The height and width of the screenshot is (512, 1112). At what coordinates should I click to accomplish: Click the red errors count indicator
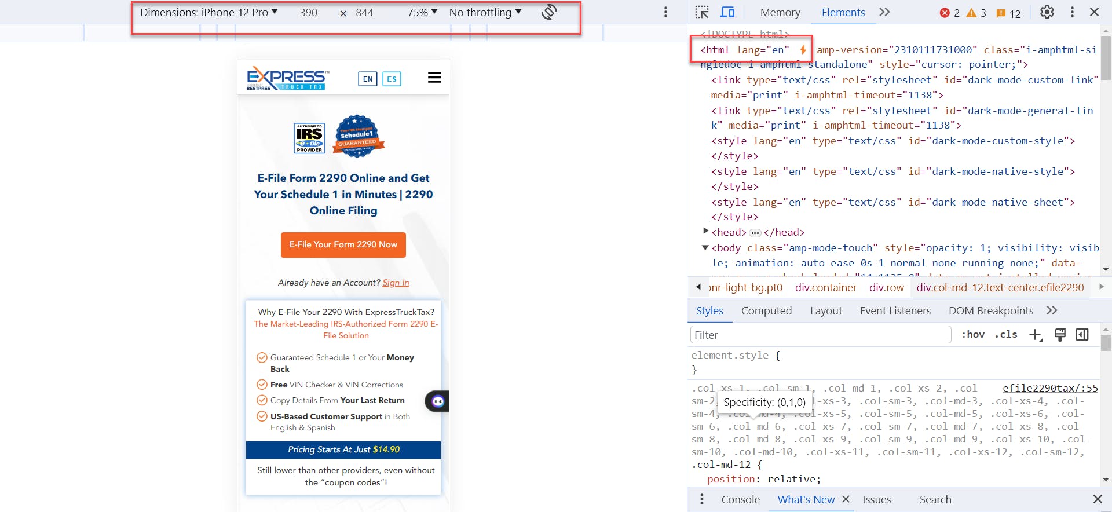click(949, 13)
